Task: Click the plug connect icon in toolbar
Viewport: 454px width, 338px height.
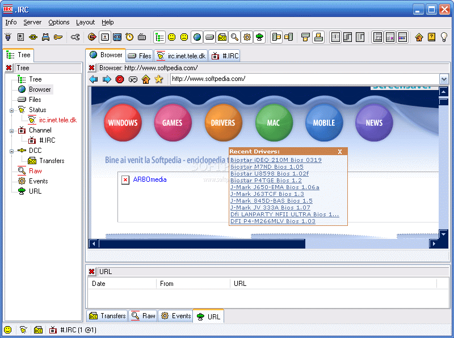Action: (8, 37)
